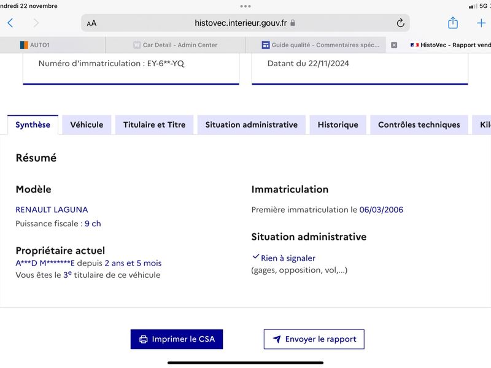Open the Historique tab
The image size is (491, 368).
tap(338, 125)
